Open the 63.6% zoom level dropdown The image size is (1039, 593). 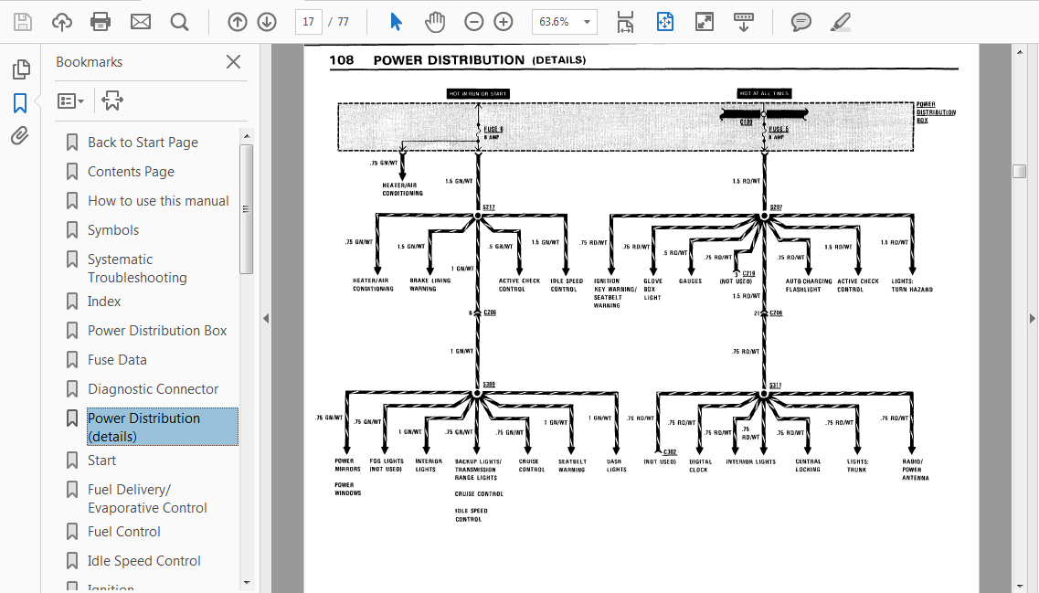[x=565, y=22]
